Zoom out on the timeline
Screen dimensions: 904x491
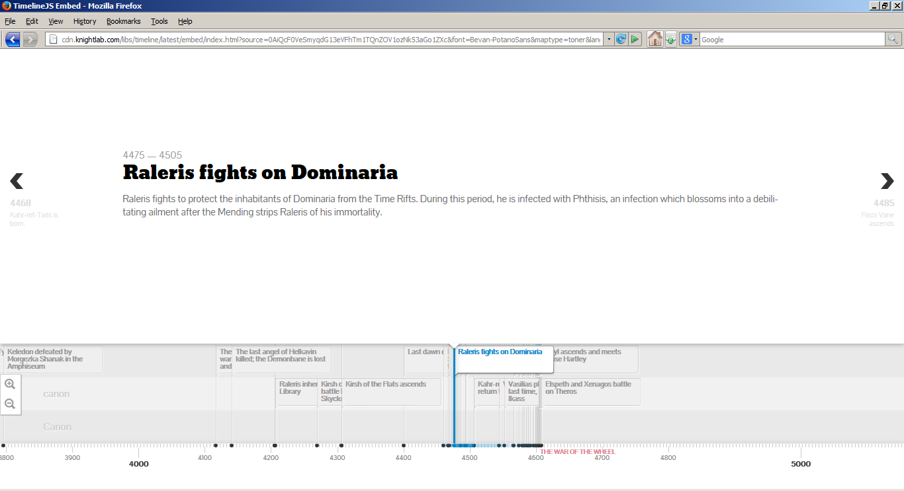[x=10, y=404]
